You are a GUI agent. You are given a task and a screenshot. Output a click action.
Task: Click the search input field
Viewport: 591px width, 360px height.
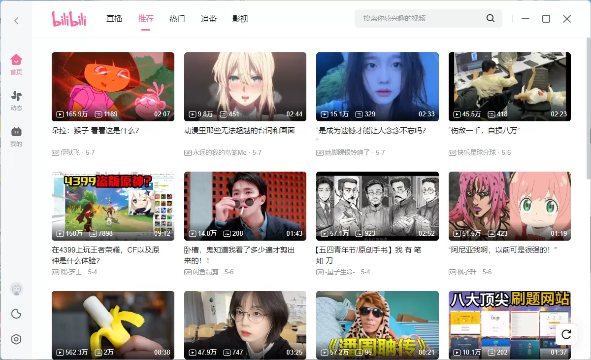[x=424, y=18]
